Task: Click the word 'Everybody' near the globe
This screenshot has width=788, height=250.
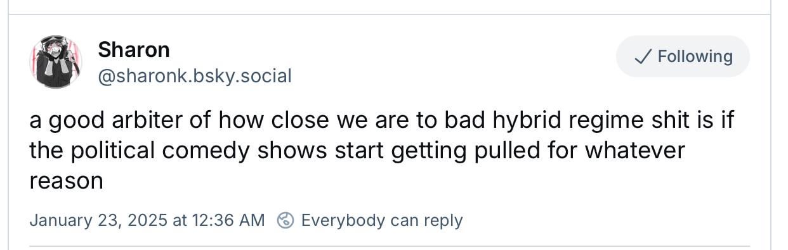Action: click(343, 220)
